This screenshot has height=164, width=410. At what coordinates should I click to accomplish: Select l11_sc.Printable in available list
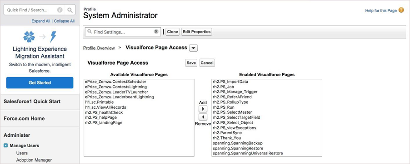tap(139, 102)
